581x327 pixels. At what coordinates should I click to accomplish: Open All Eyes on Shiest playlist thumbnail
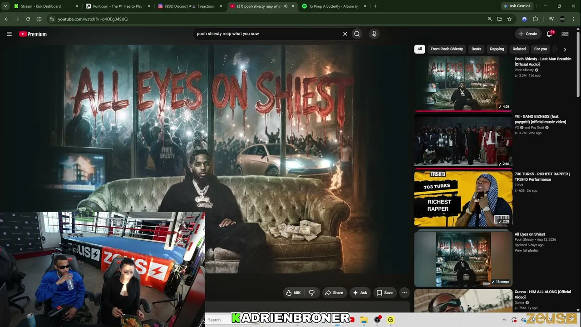click(463, 259)
